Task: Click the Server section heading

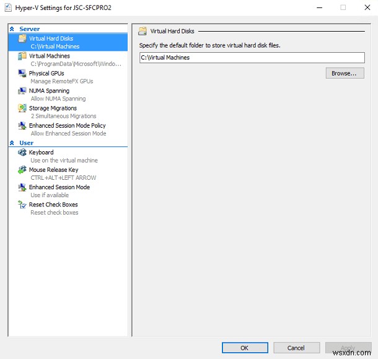Action: coord(29,29)
